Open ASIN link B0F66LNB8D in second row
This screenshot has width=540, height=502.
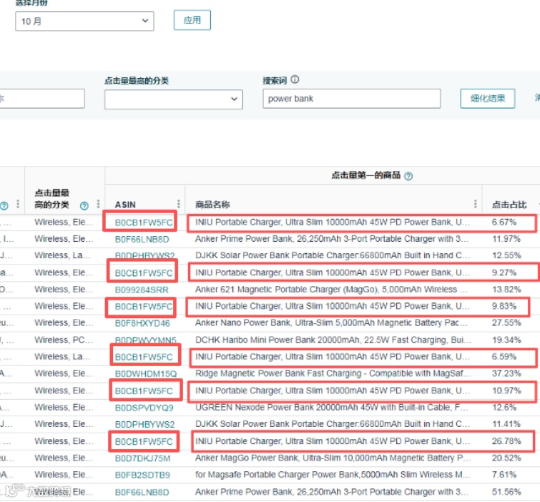[x=142, y=239]
